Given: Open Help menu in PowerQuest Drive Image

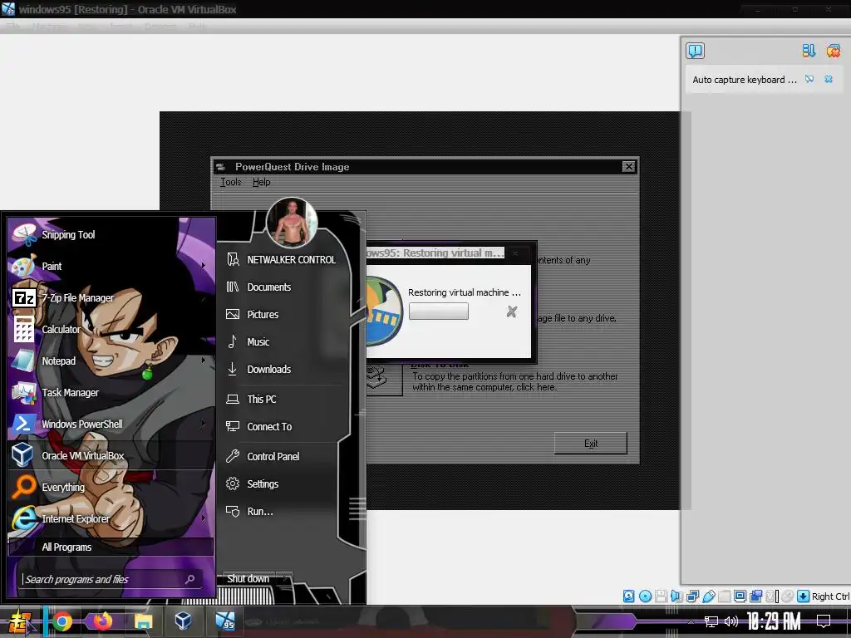Looking at the screenshot, I should click(x=261, y=182).
